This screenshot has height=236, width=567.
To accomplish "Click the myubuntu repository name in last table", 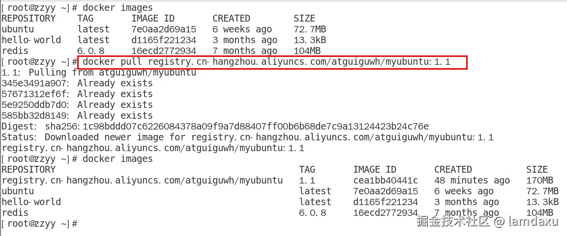I will [x=142, y=180].
